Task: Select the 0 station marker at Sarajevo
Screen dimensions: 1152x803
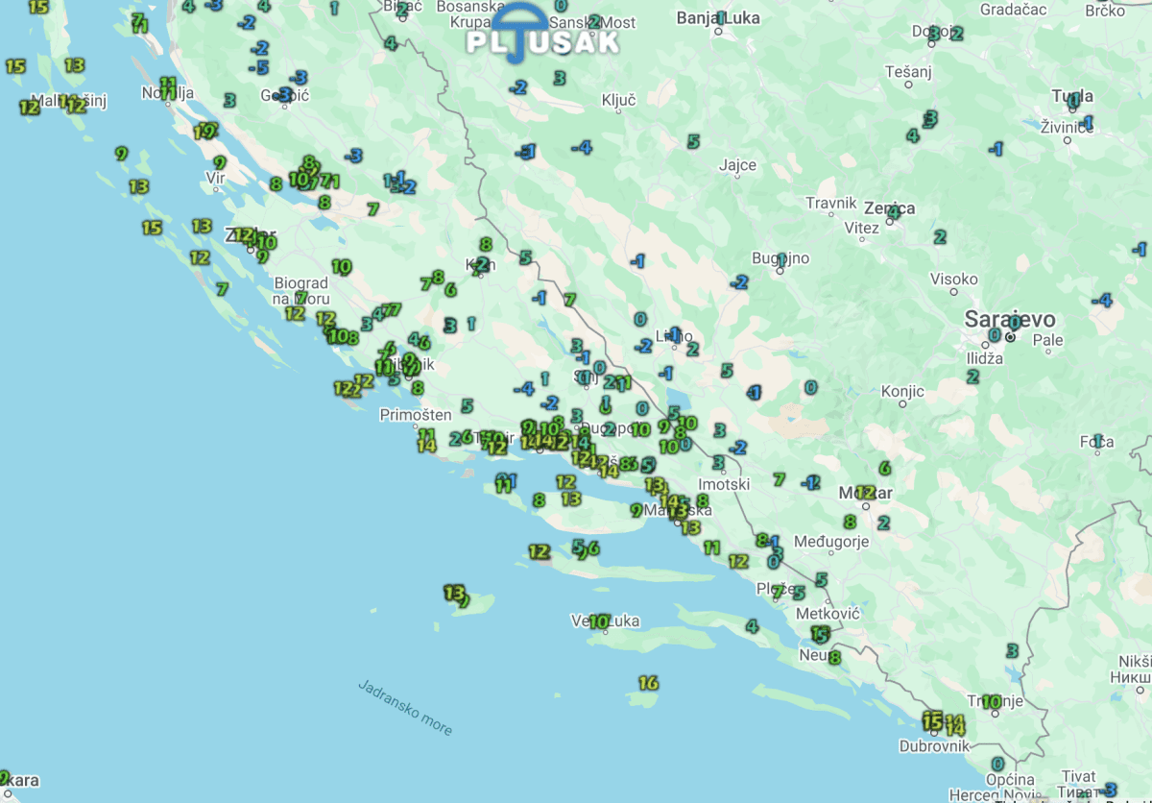Action: (x=995, y=335)
